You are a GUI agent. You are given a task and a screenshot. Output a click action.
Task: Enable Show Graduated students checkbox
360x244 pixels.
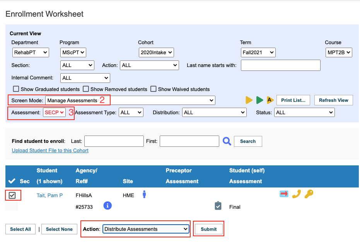(x=16, y=89)
